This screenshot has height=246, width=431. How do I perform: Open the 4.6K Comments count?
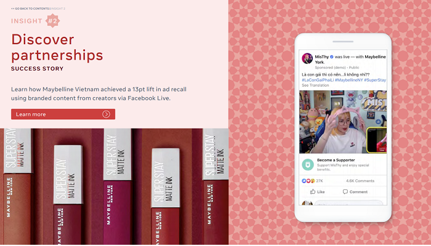point(360,181)
